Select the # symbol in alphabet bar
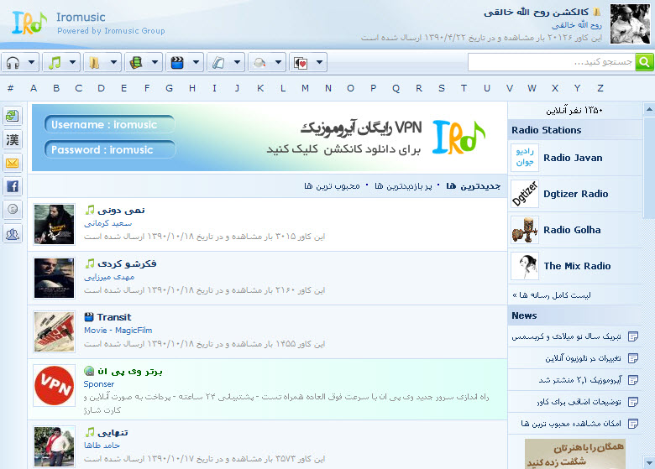The image size is (655, 469). [10, 88]
